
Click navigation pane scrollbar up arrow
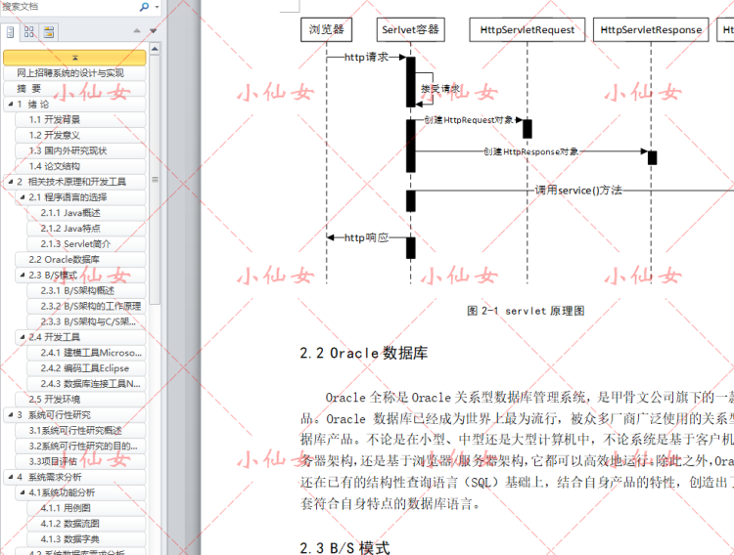click(x=155, y=49)
